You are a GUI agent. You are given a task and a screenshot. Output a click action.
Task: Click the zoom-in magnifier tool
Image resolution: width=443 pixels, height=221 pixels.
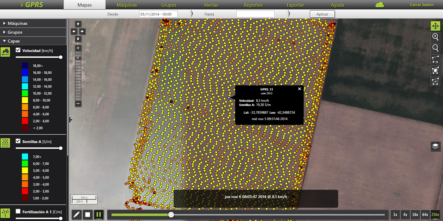435,37
